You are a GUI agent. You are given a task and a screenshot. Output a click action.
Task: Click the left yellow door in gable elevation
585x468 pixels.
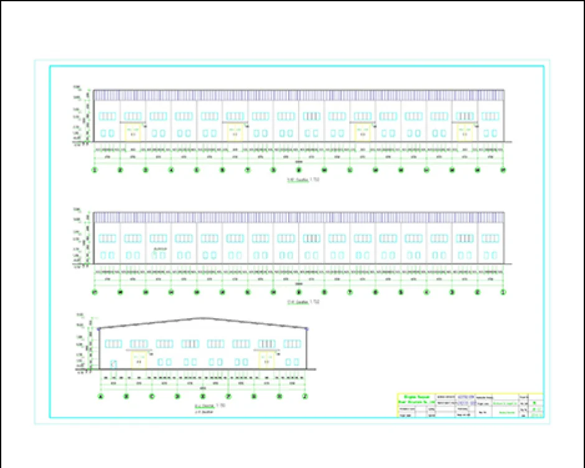(139, 360)
